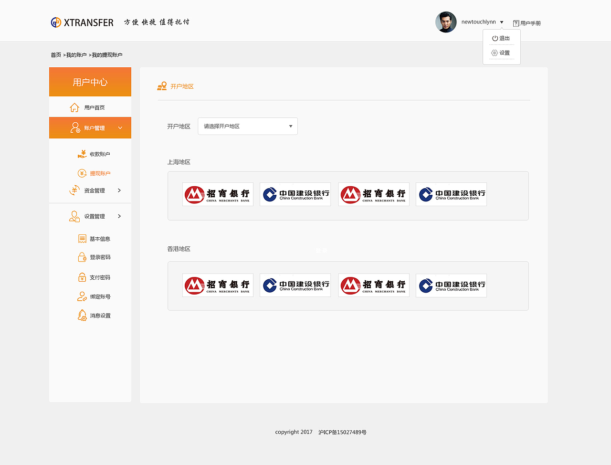Open 消息设置 in the sidebar
Viewport: 611px width, 465px height.
100,316
